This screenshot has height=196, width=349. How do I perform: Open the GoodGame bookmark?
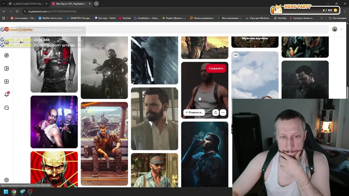146,18
